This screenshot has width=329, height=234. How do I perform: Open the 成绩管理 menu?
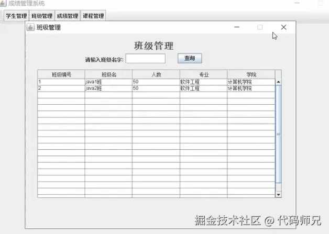tap(68, 16)
